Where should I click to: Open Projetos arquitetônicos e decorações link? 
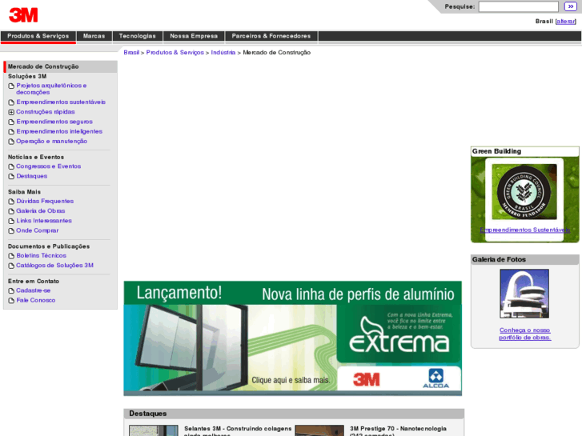(x=51, y=89)
